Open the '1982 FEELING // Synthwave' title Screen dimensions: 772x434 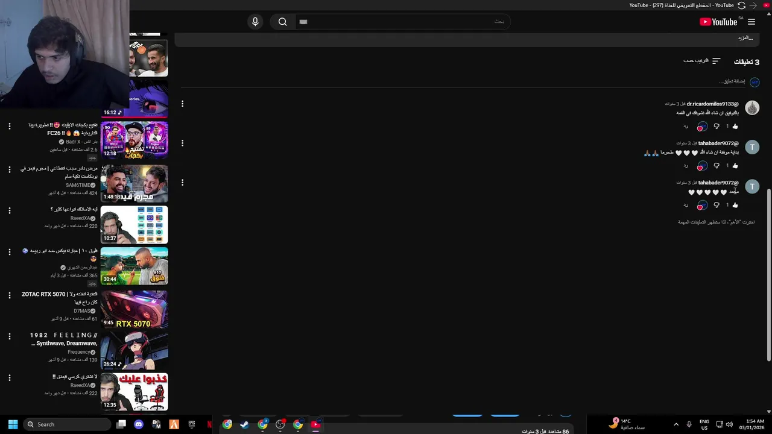64,339
